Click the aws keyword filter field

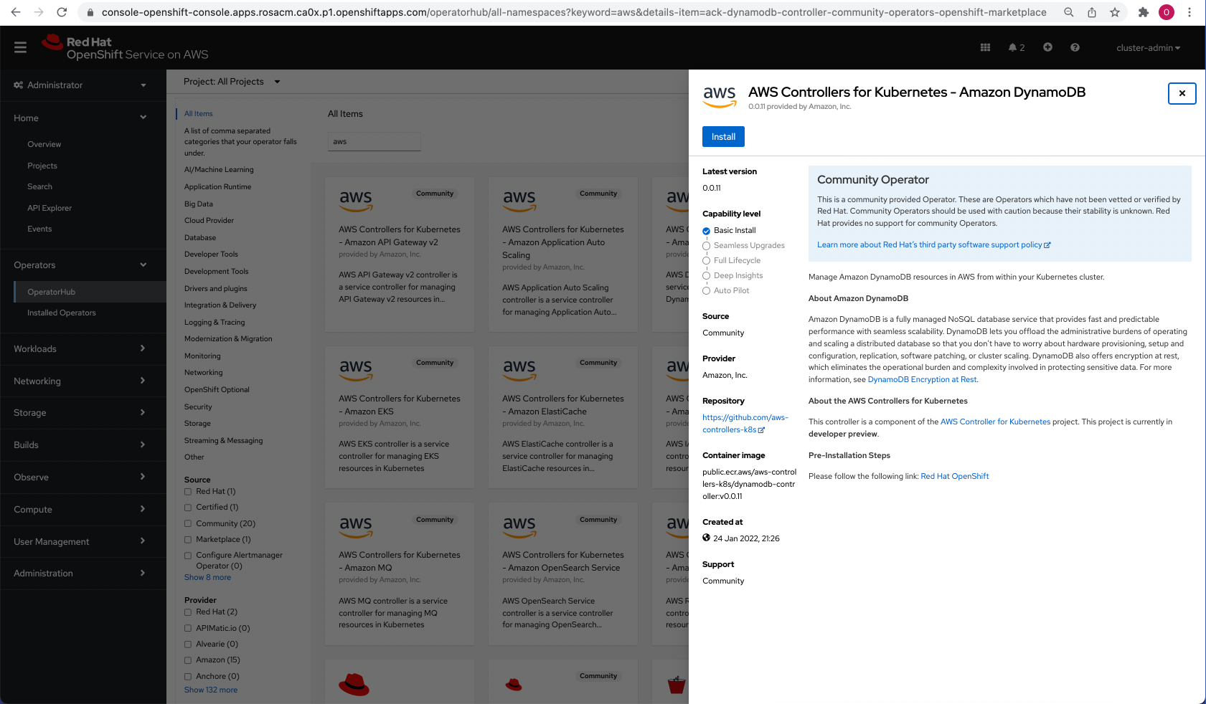374,142
